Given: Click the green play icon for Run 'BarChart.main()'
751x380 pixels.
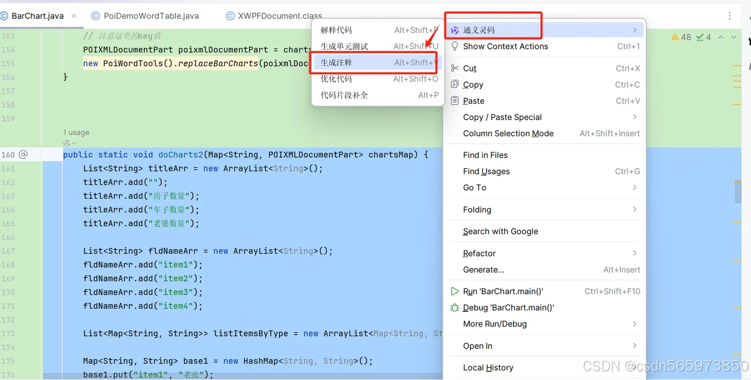Looking at the screenshot, I should 454,292.
